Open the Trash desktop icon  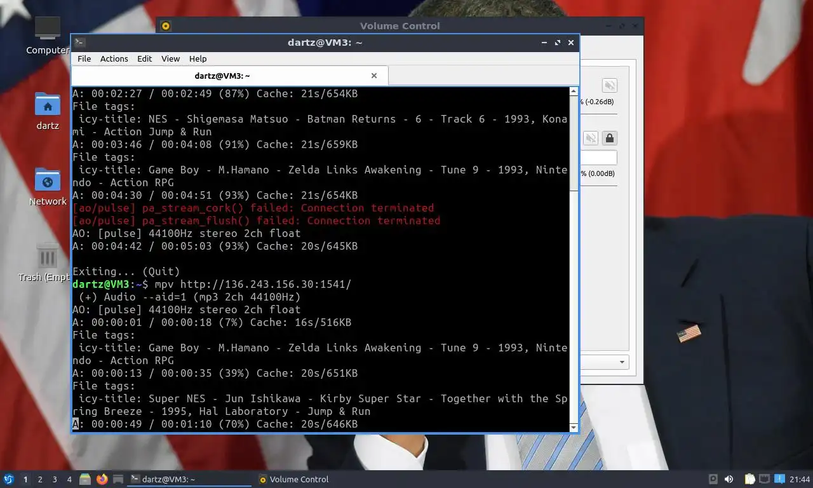point(48,262)
